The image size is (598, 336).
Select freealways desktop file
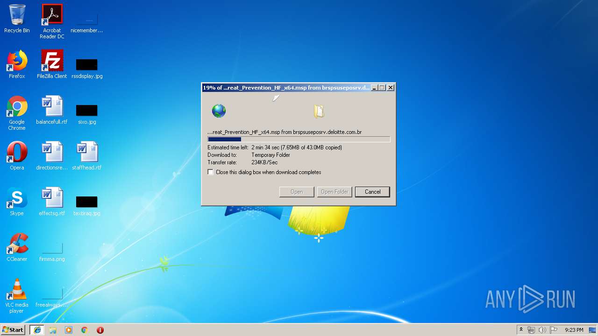(x=52, y=297)
